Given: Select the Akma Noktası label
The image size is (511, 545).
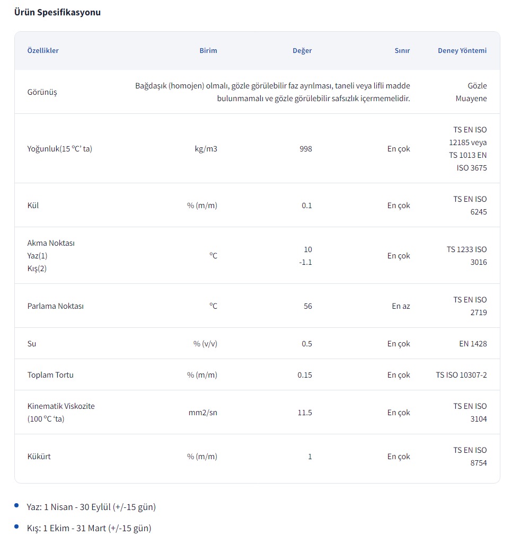Looking at the screenshot, I should (51, 243).
